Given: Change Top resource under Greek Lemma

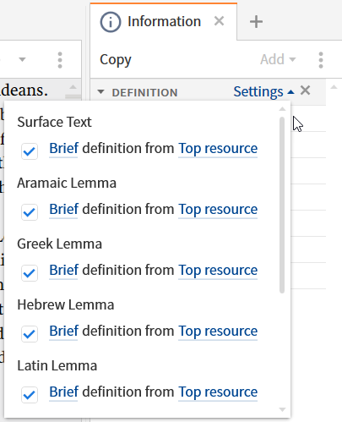Looking at the screenshot, I should pos(218,271).
